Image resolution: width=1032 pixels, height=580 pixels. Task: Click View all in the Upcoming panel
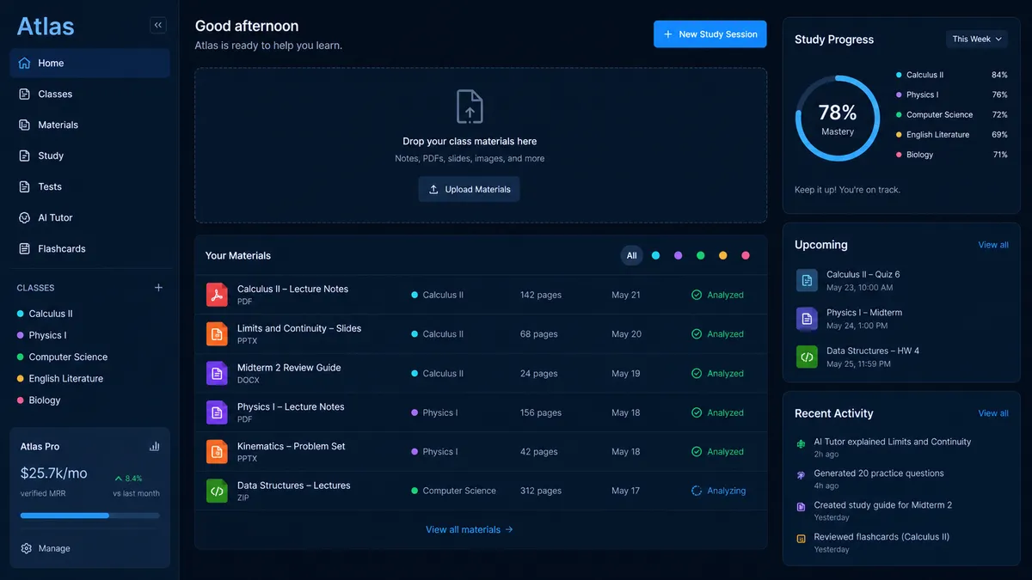point(993,245)
